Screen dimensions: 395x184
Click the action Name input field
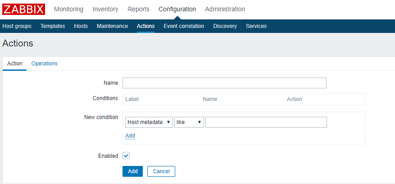point(224,83)
